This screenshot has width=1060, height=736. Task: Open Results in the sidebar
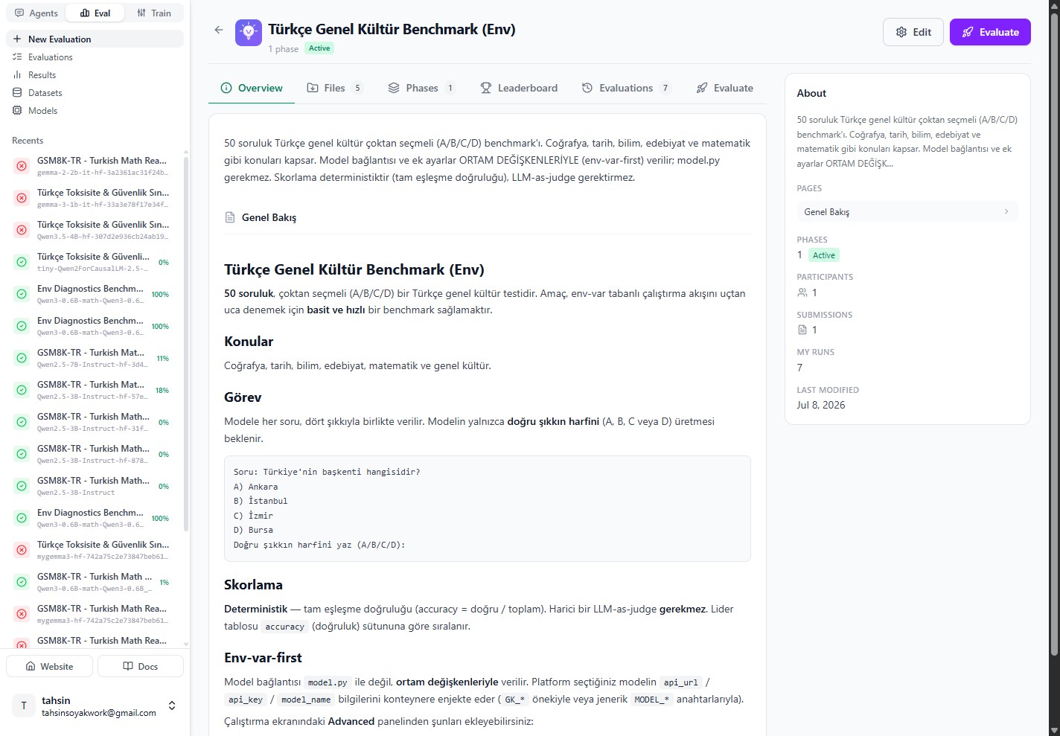click(95, 74)
